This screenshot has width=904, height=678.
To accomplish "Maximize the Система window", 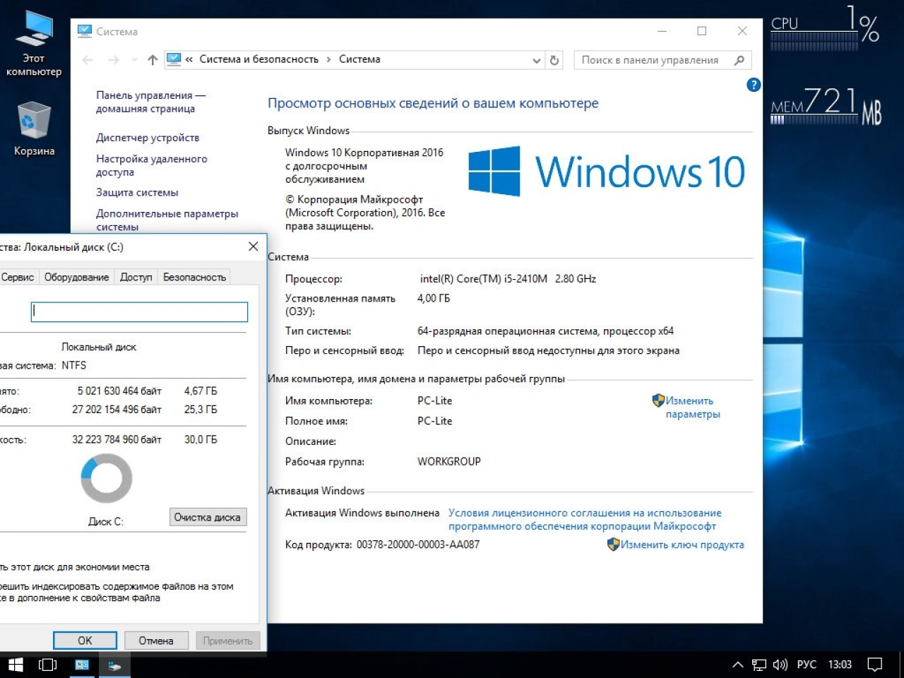I will [701, 31].
